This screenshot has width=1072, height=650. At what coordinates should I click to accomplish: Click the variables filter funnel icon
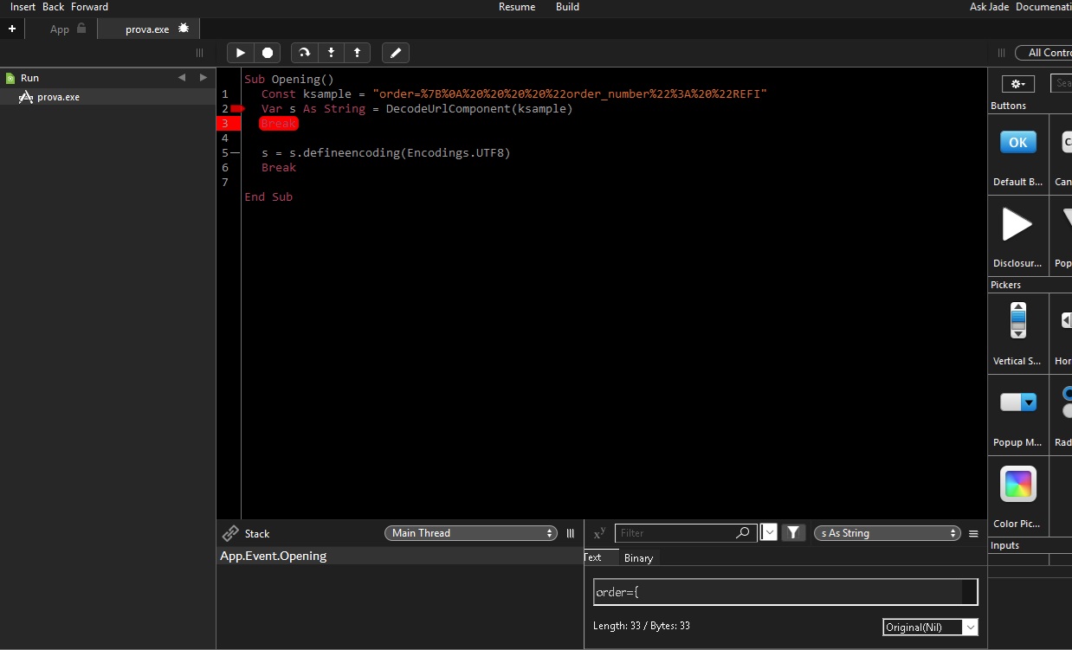(x=793, y=533)
